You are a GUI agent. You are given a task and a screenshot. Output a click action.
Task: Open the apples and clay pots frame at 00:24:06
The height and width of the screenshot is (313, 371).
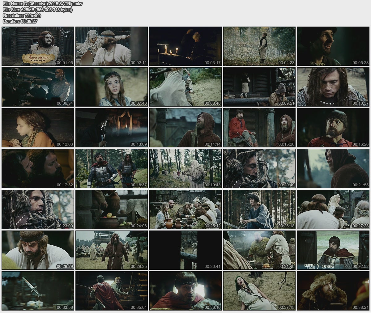point(112,209)
